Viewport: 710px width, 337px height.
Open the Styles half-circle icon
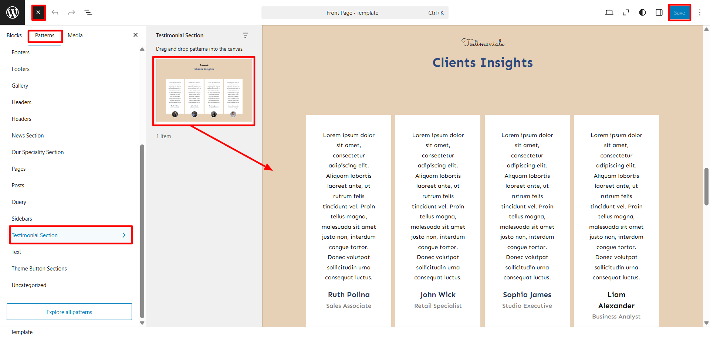642,13
